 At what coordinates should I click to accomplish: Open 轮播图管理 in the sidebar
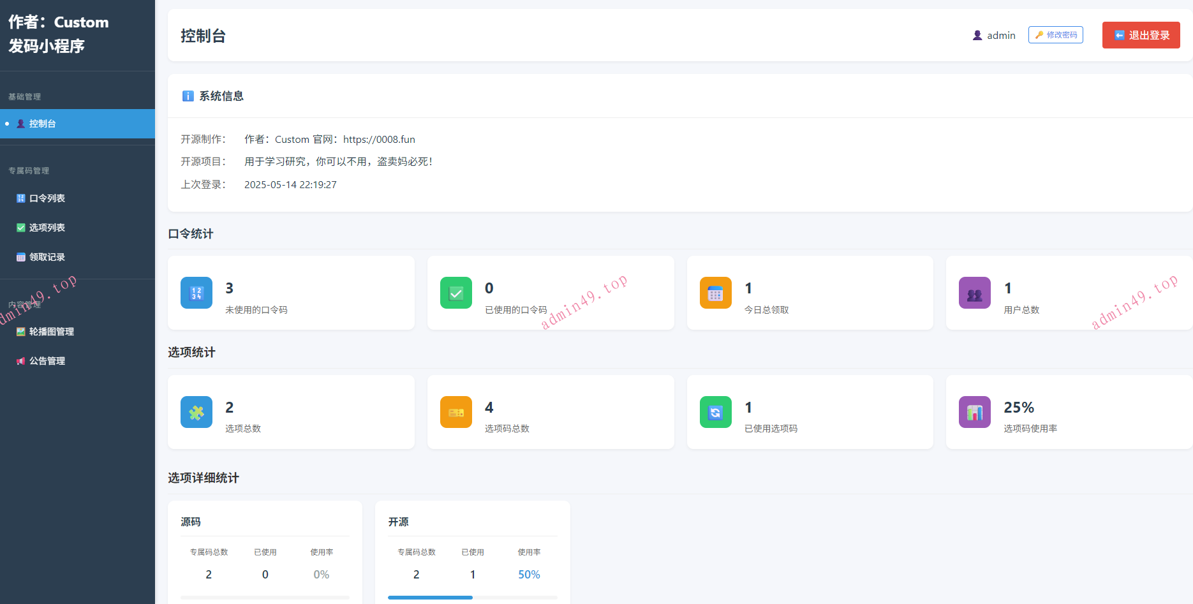tap(51, 332)
